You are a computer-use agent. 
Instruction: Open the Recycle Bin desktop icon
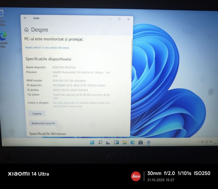click(x=2, y=17)
